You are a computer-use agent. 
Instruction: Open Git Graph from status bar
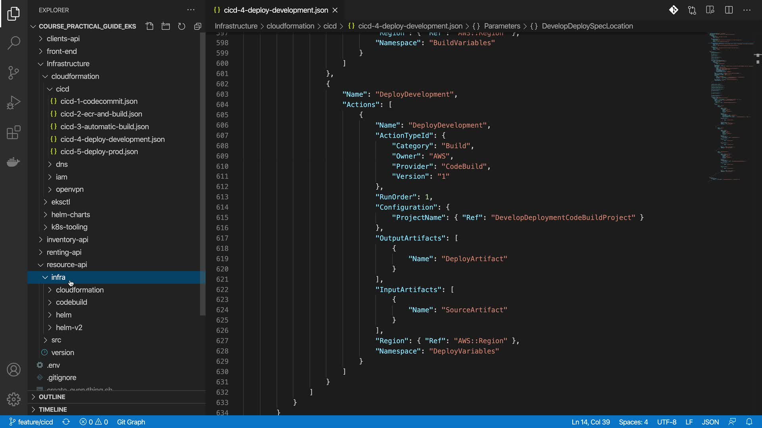[131, 422]
